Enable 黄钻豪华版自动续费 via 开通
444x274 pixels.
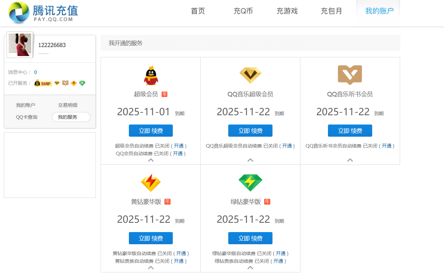pyautogui.click(x=181, y=254)
